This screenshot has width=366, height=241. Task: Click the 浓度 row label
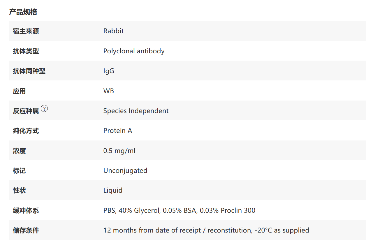[19, 151]
